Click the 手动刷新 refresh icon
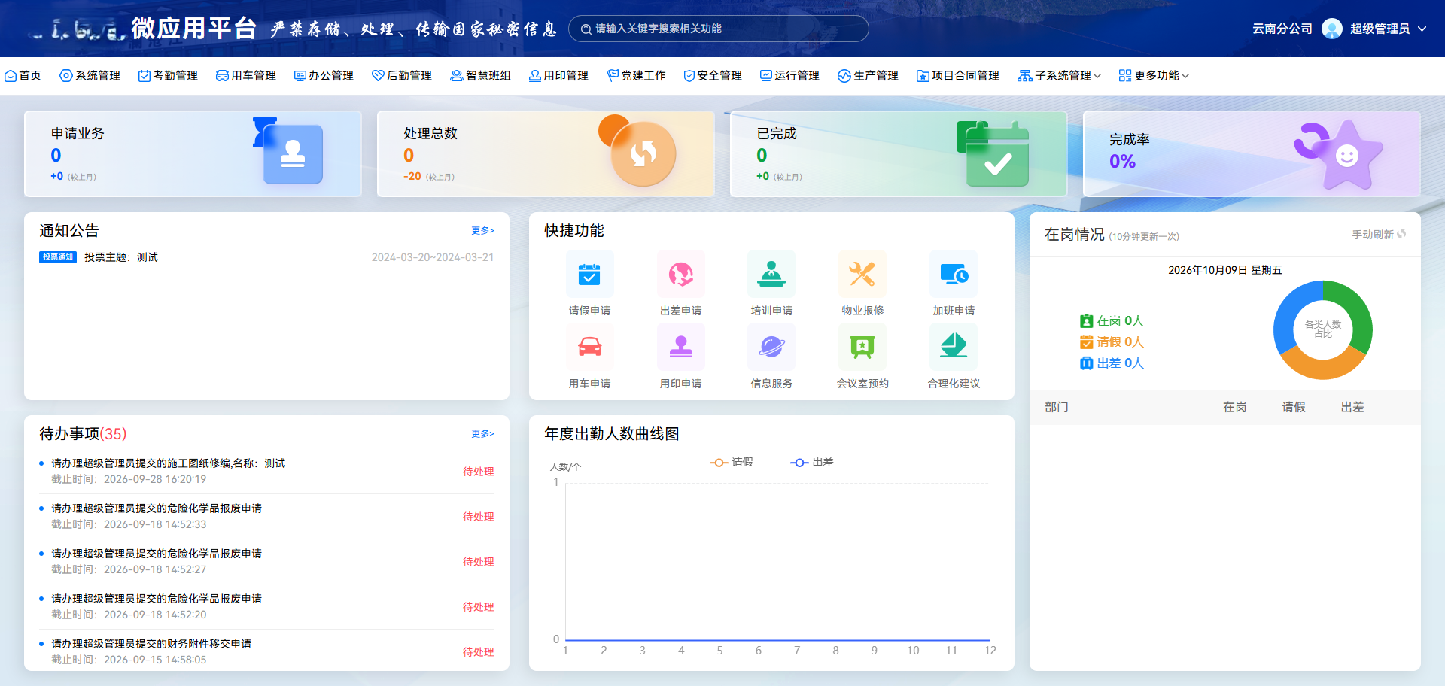Viewport: 1445px width, 686px height. (x=1401, y=235)
